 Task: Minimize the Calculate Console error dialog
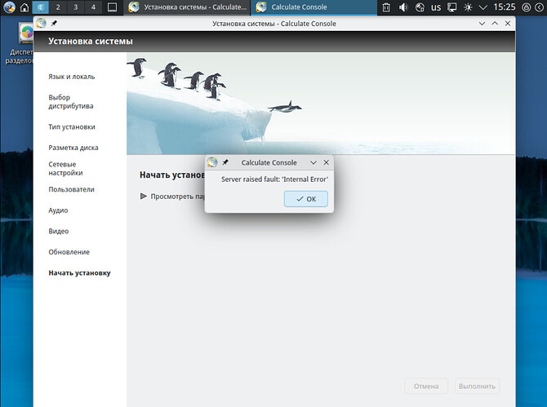[314, 163]
